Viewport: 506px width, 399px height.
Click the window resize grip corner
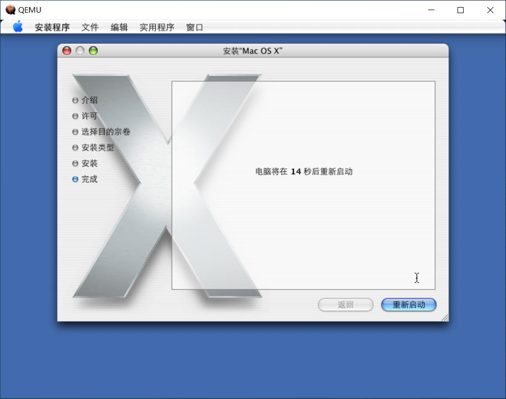click(x=444, y=318)
